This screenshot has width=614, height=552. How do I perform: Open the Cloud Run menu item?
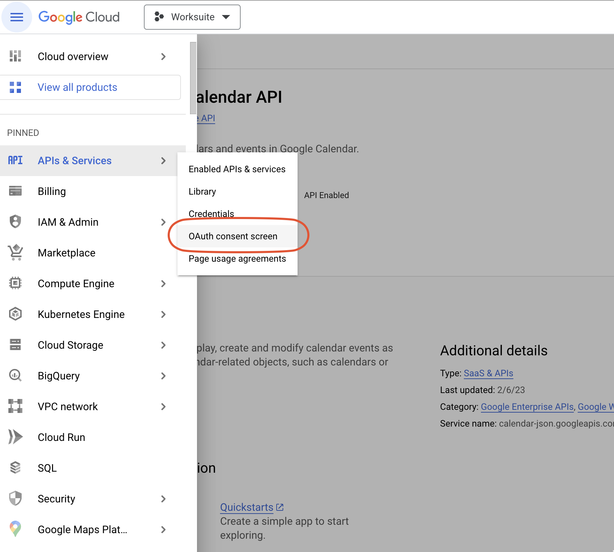pos(93,437)
